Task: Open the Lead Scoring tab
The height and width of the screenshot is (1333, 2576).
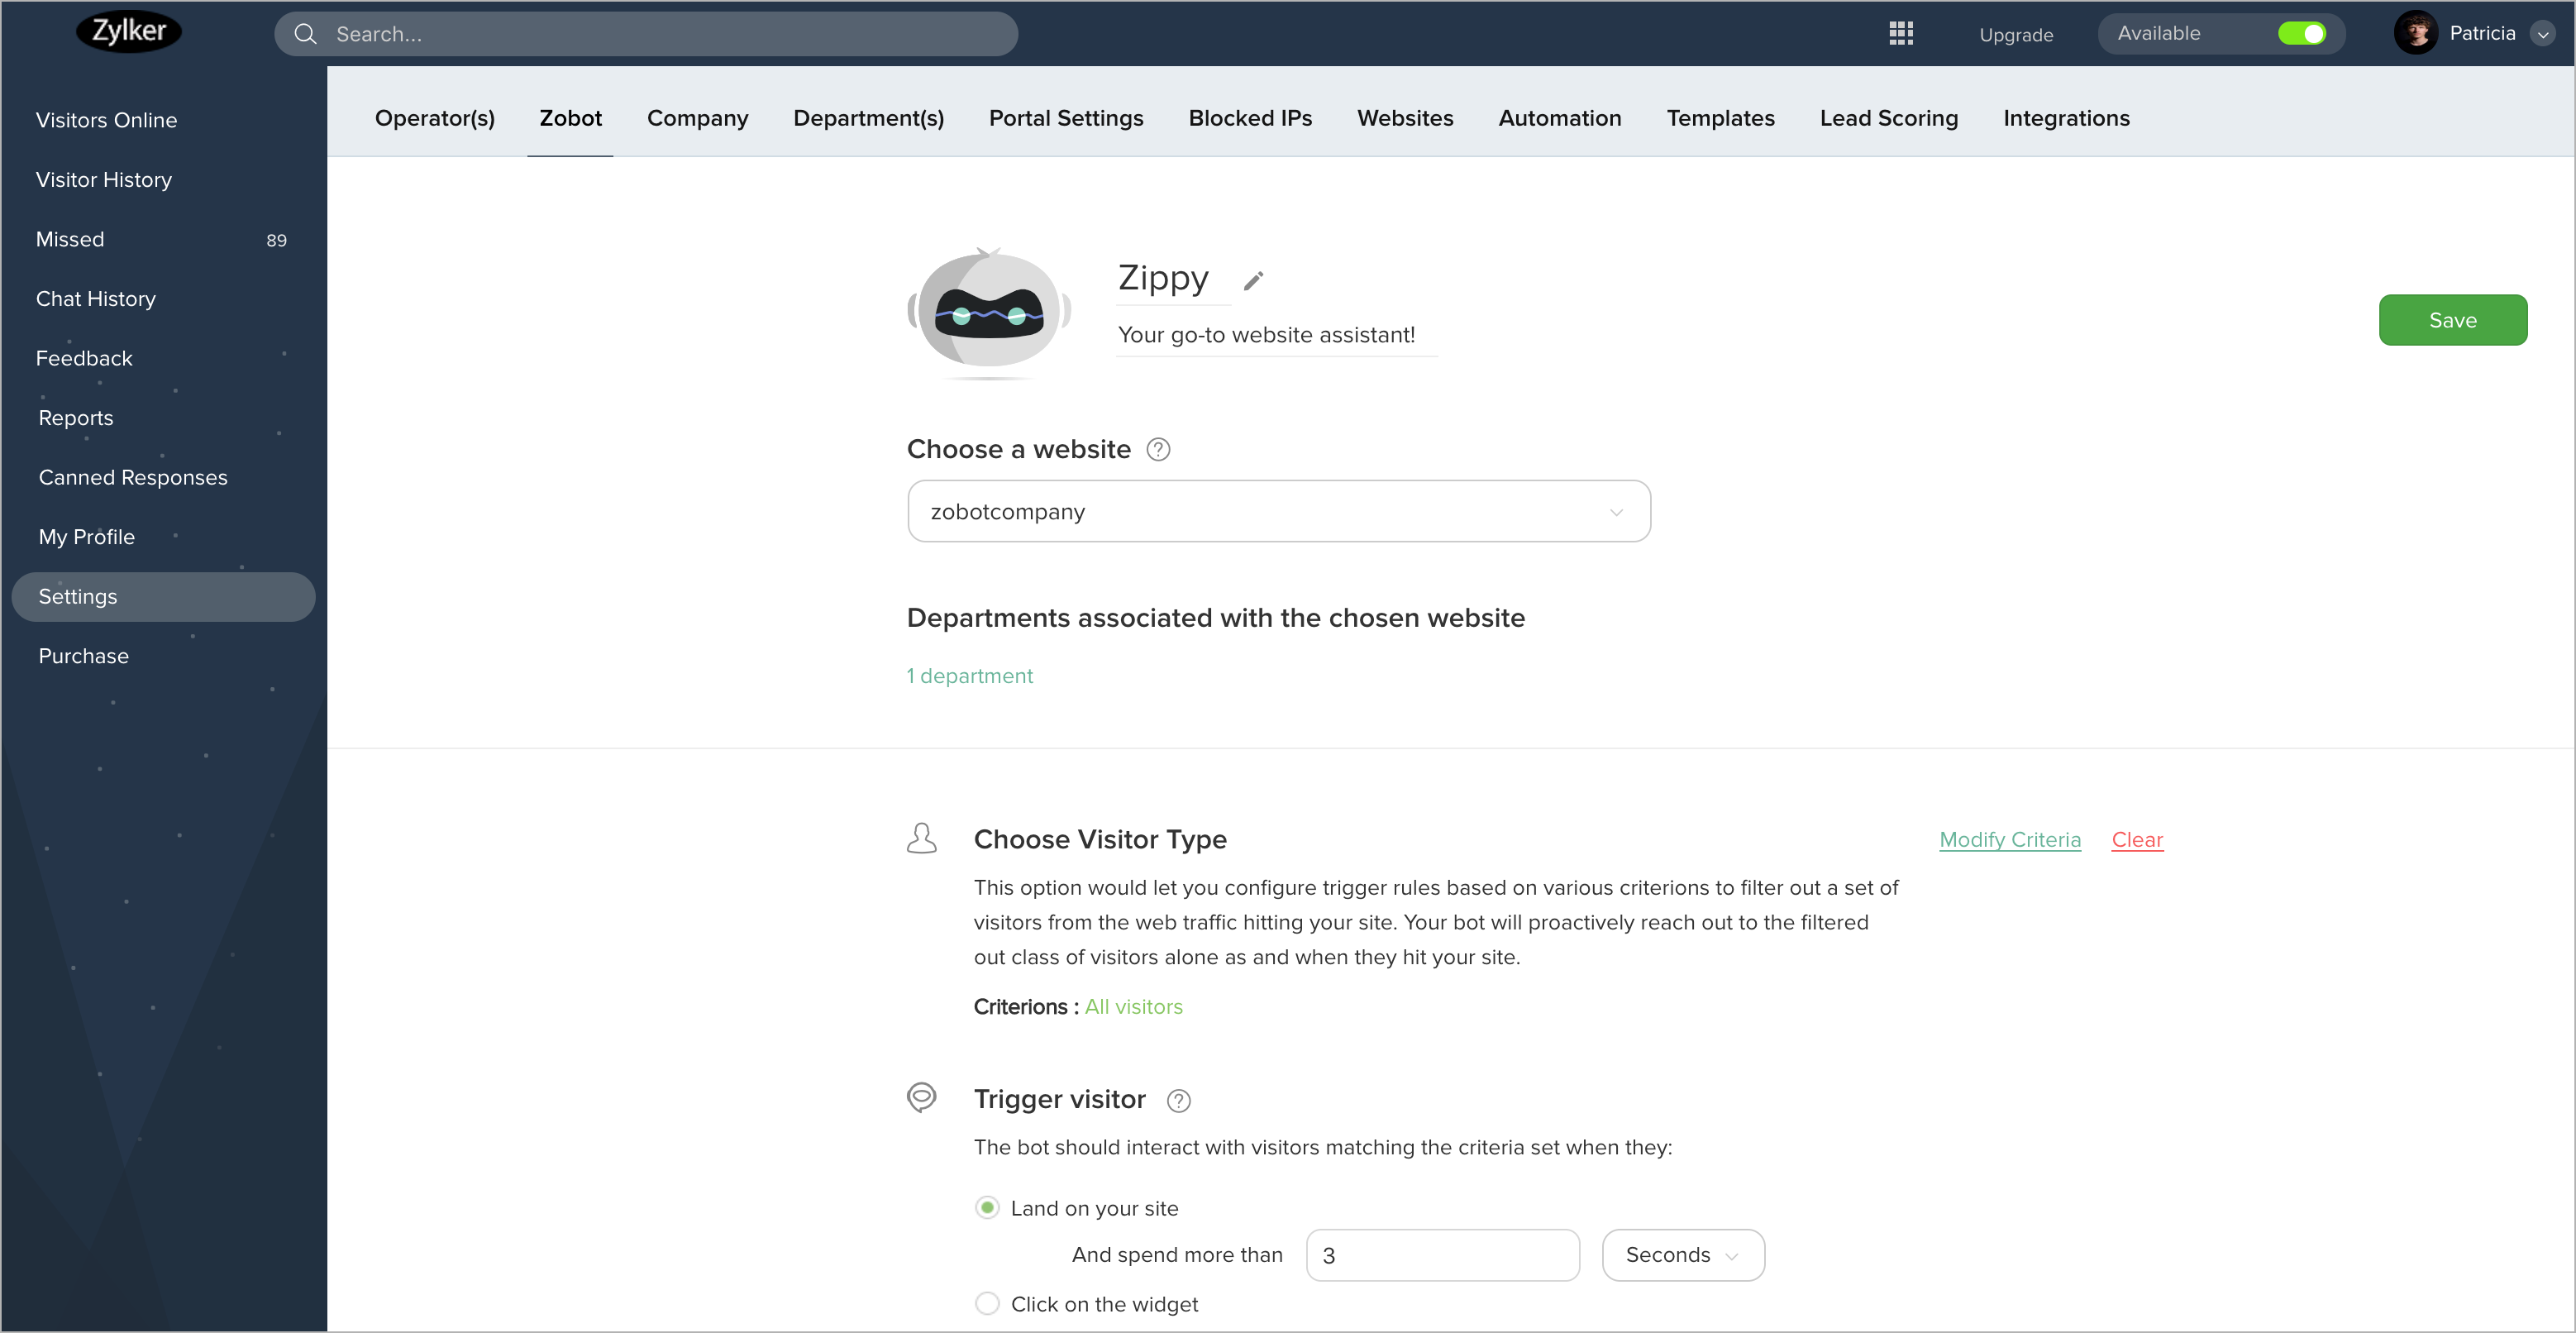Action: tap(1888, 118)
